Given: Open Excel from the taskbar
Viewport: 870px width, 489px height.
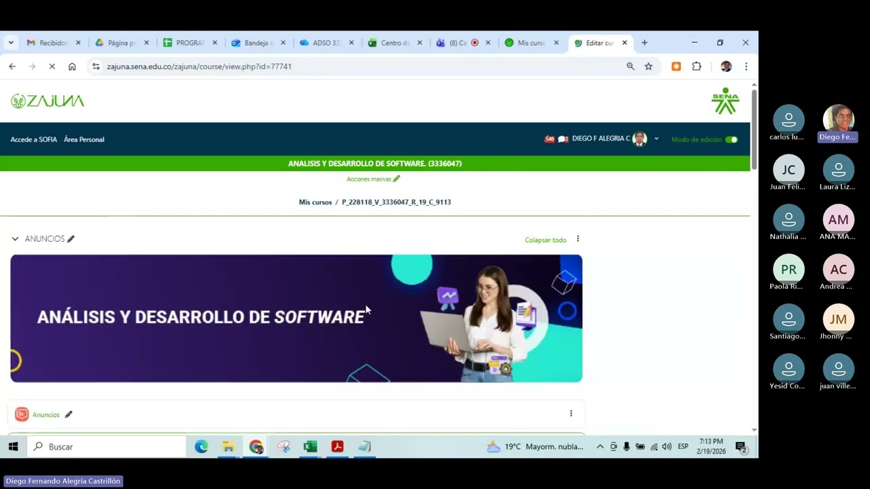Looking at the screenshot, I should coord(310,446).
